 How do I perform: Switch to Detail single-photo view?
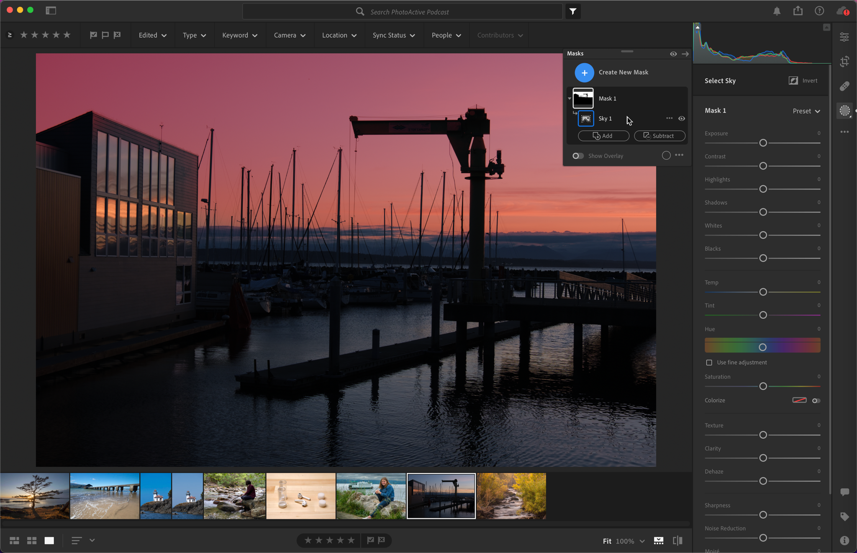(x=49, y=540)
